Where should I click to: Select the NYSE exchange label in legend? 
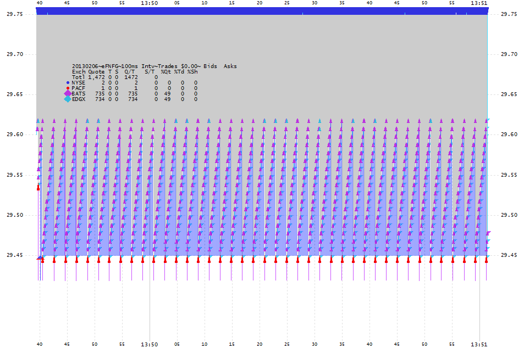pyautogui.click(x=78, y=83)
